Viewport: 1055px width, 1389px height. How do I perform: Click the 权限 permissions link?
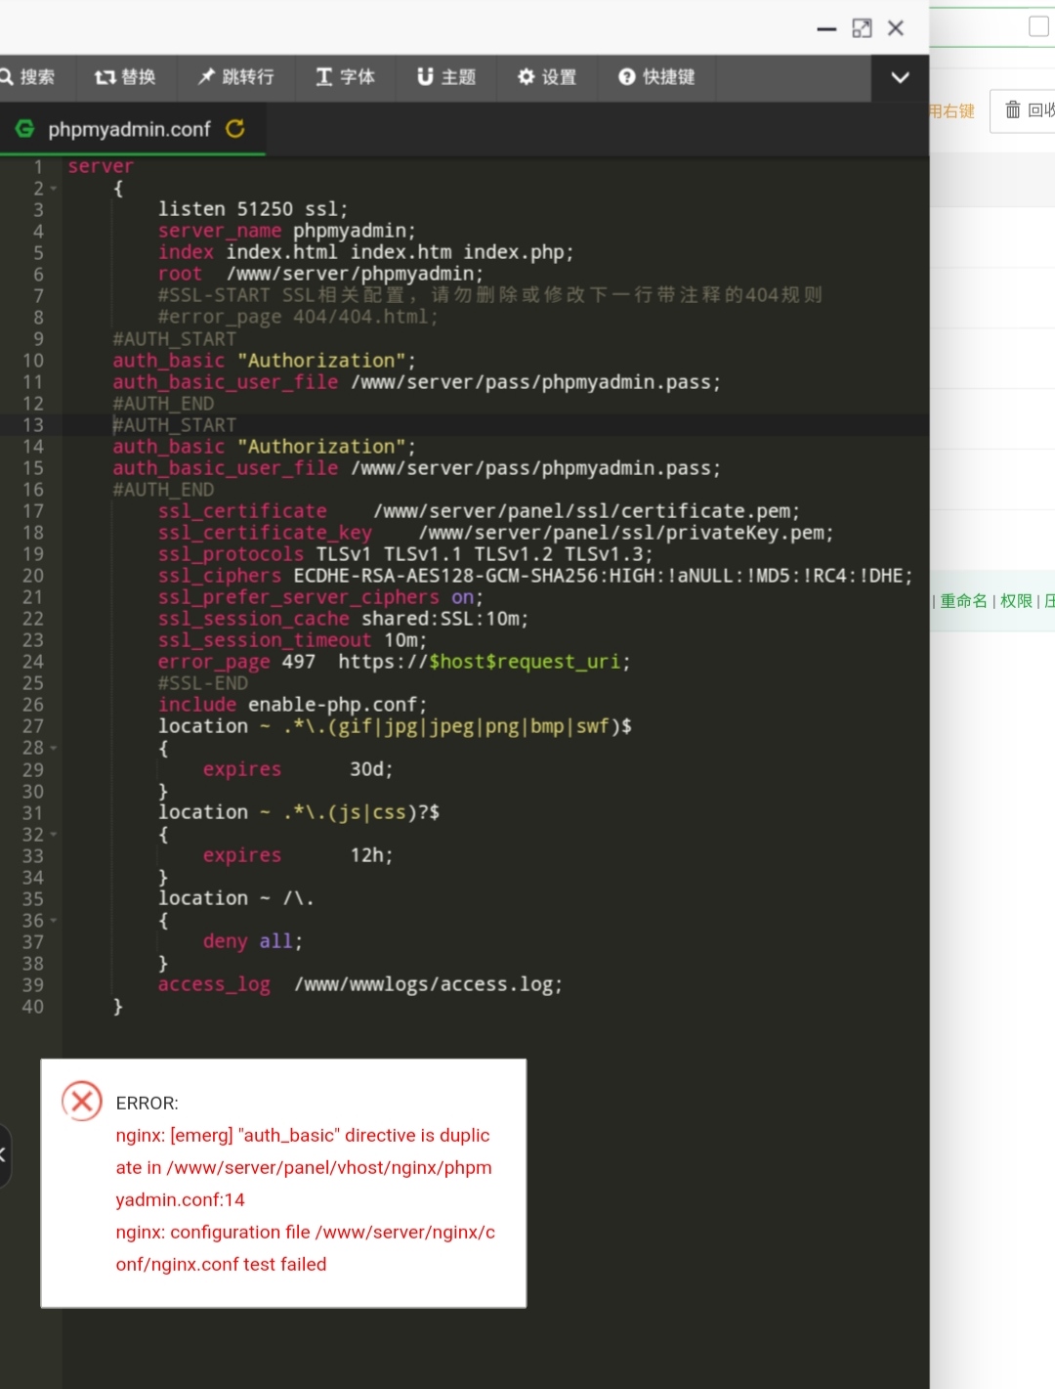(1016, 601)
